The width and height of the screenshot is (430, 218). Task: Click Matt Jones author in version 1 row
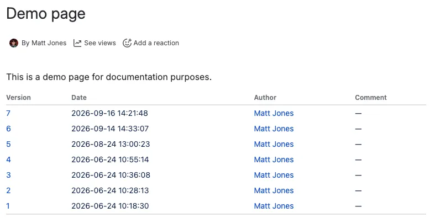click(274, 206)
